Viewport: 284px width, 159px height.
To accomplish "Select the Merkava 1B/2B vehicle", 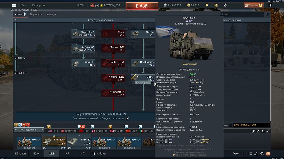I will pyautogui.click(x=113, y=48).
